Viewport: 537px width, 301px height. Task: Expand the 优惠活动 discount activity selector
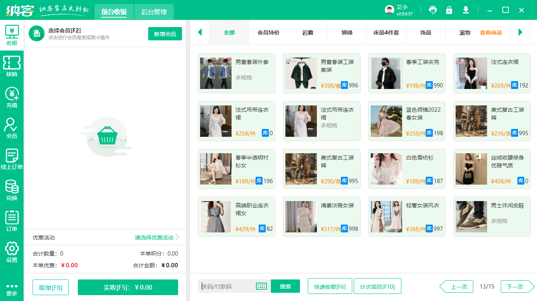(x=154, y=237)
